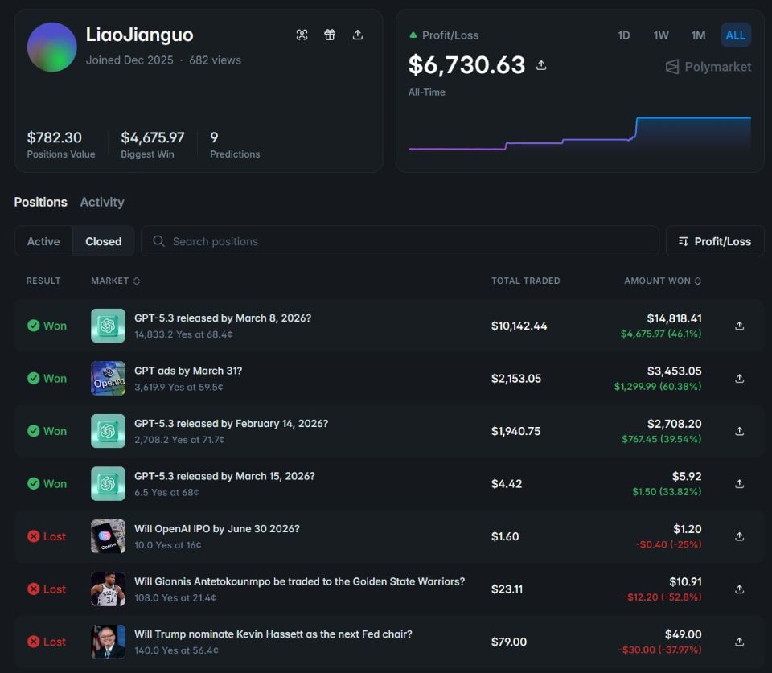Open the Giannis Antetokounmpo trade market
Viewport: 772px width, 673px height.
coord(299,581)
